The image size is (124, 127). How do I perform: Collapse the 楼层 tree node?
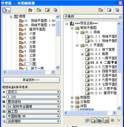click(x=11, y=17)
